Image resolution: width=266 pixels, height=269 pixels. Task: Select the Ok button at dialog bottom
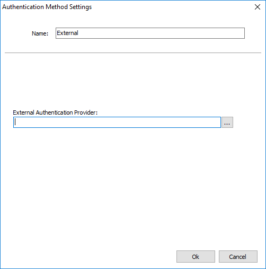(x=196, y=256)
